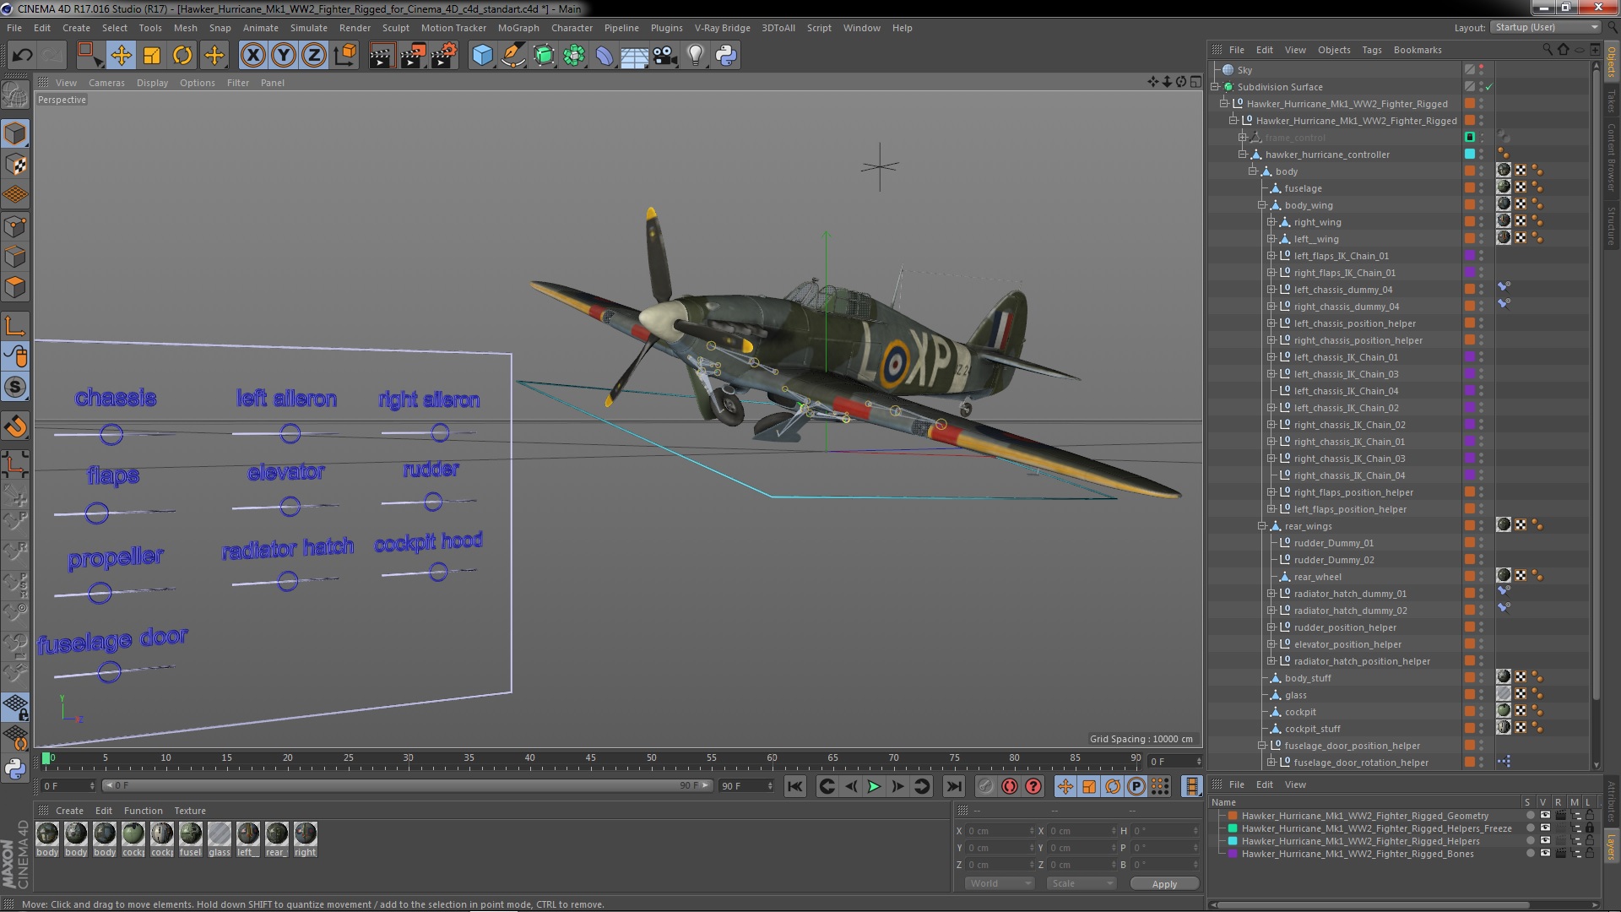Add a Camera object icon
Screen dimensions: 1621x912
click(x=665, y=56)
